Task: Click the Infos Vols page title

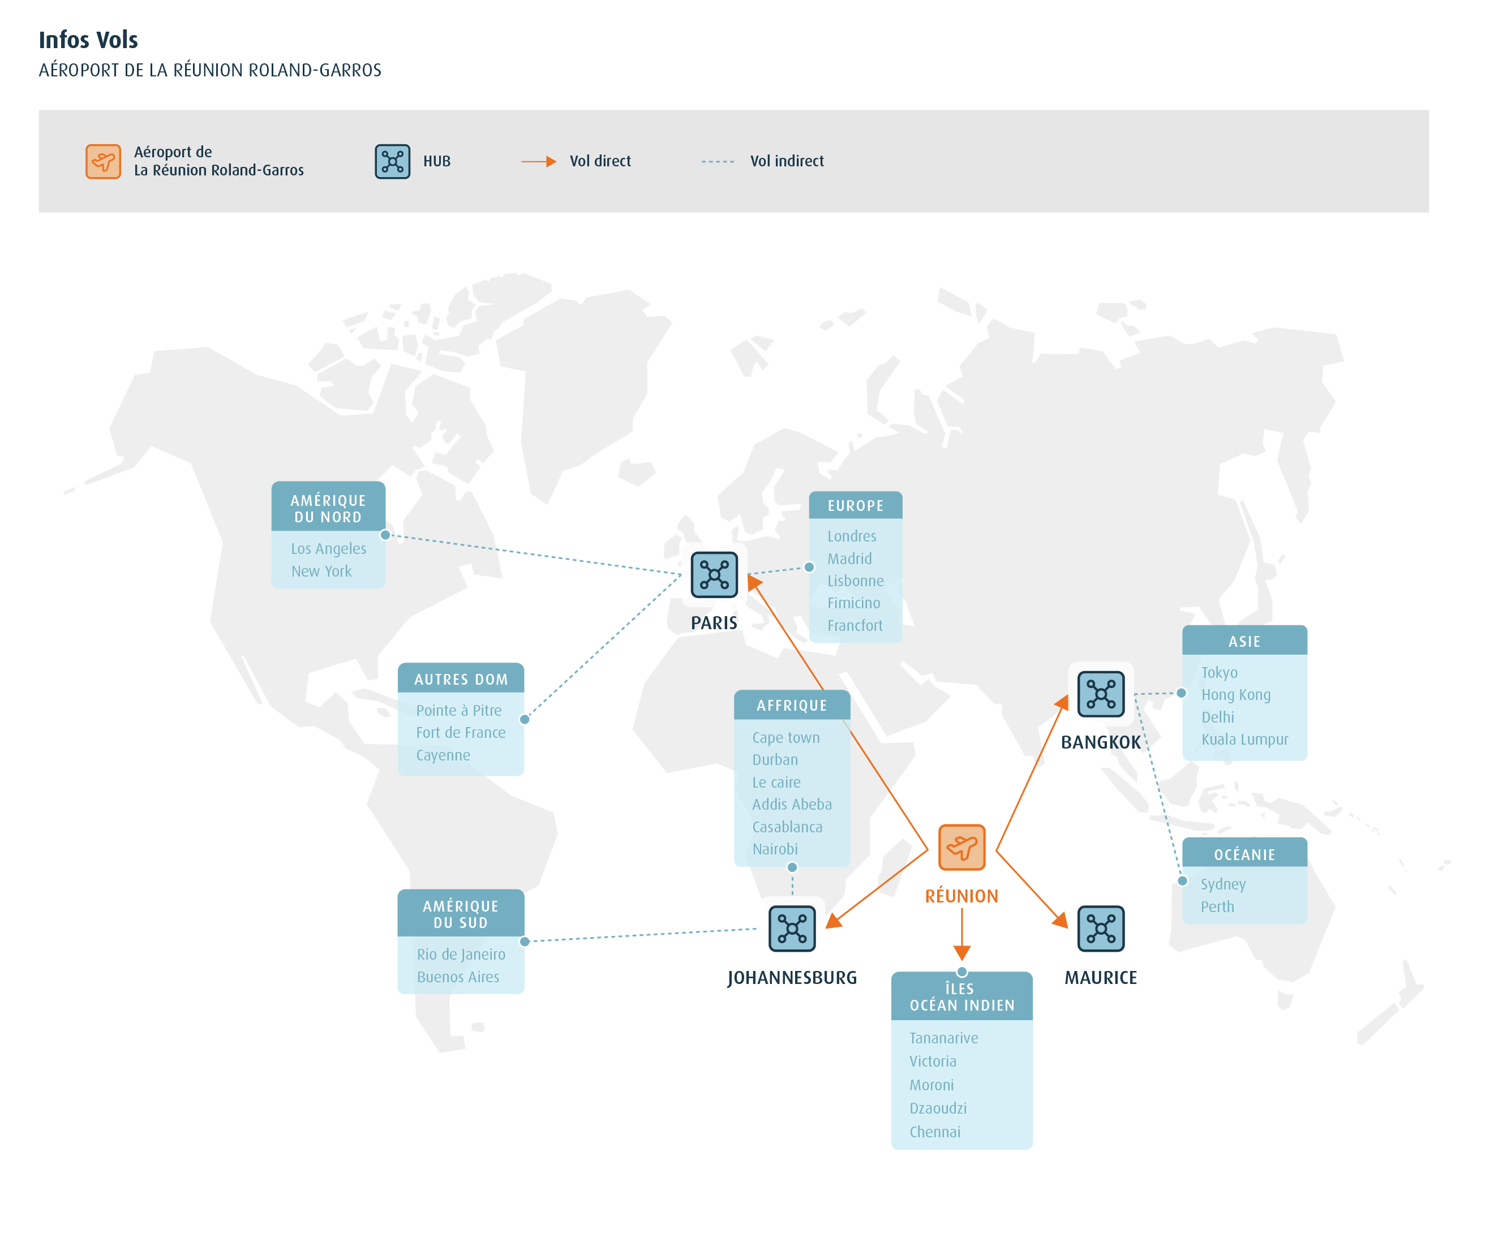Action: [88, 40]
